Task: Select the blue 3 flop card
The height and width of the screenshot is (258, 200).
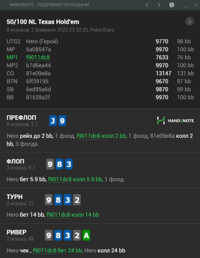Action: point(69,164)
